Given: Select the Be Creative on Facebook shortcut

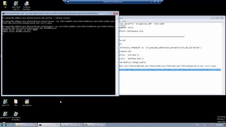Looking at the screenshot, I should (16, 116).
